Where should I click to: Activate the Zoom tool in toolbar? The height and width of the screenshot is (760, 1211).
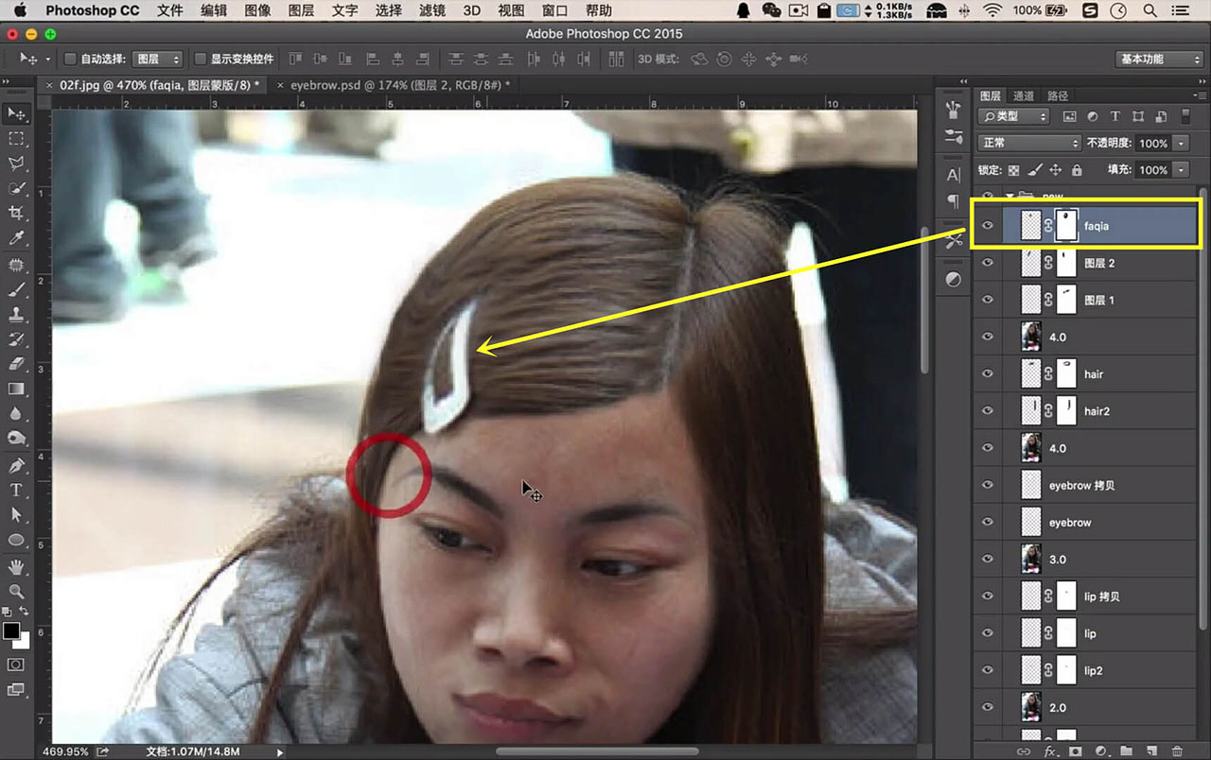pyautogui.click(x=16, y=591)
